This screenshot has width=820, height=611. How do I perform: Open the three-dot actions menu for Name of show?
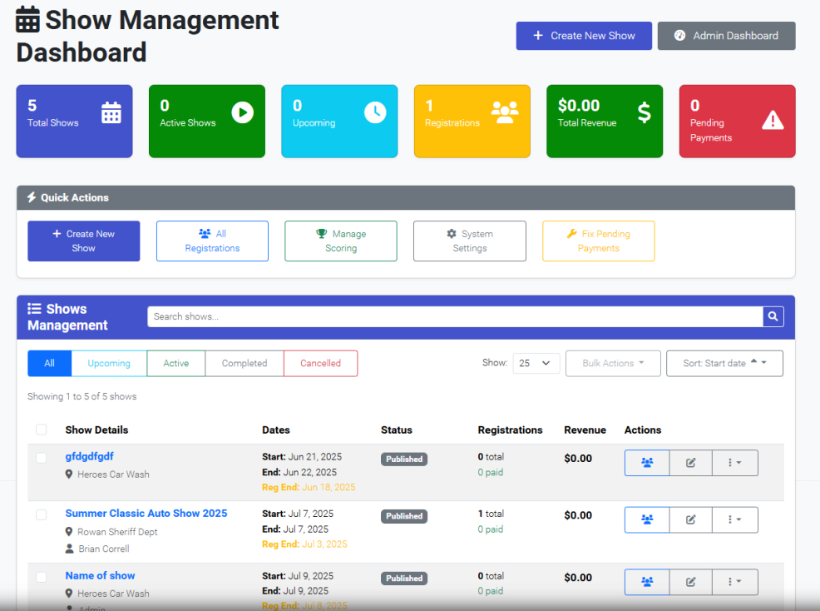(x=734, y=582)
